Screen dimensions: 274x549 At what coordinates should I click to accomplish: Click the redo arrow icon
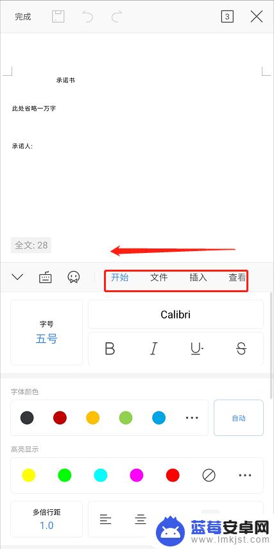coord(117,17)
